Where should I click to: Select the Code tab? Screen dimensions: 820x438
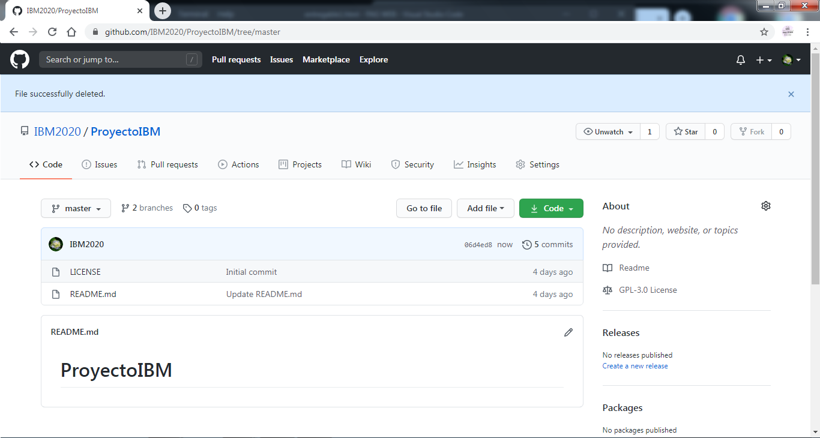coord(46,164)
